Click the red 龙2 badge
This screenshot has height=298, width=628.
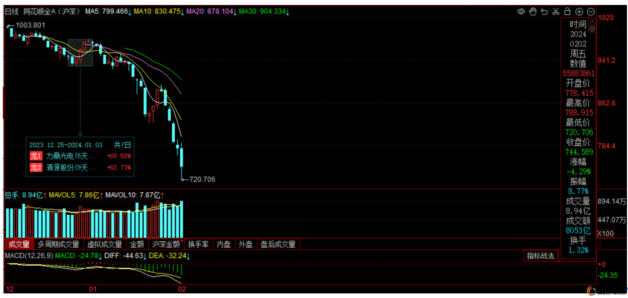click(36, 167)
